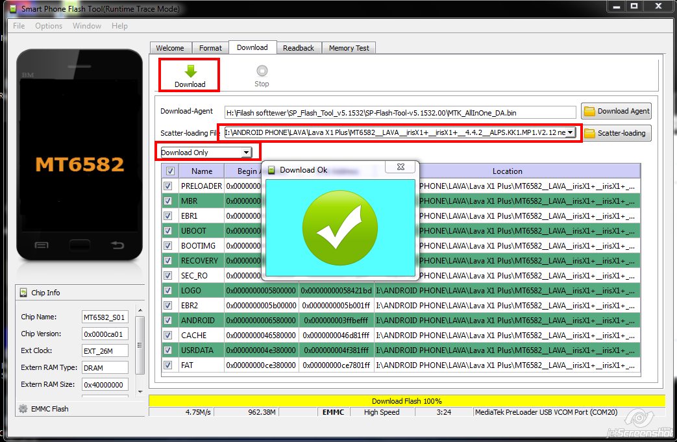Click the High Speed status entry

pos(382,412)
